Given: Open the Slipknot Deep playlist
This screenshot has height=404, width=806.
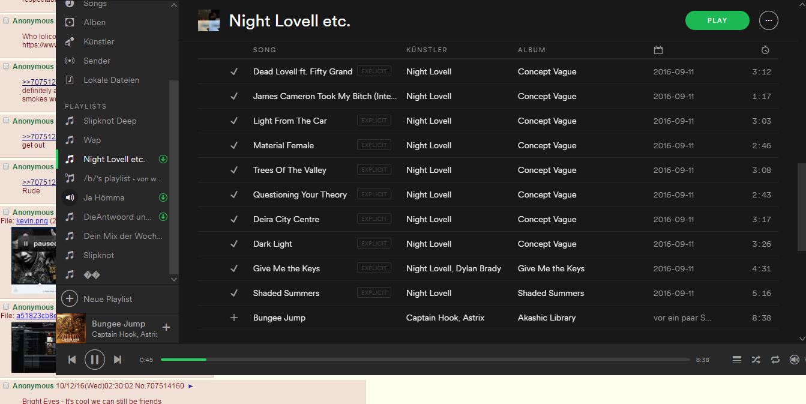Looking at the screenshot, I should 110,121.
